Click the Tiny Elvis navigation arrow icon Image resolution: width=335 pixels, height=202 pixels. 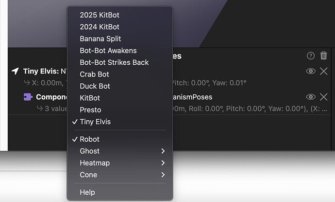pos(16,71)
